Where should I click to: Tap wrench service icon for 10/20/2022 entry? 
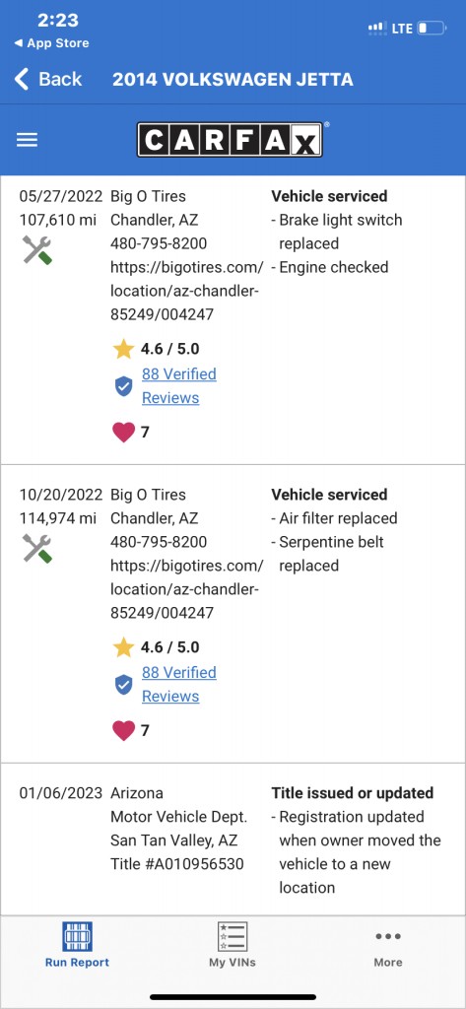[37, 548]
